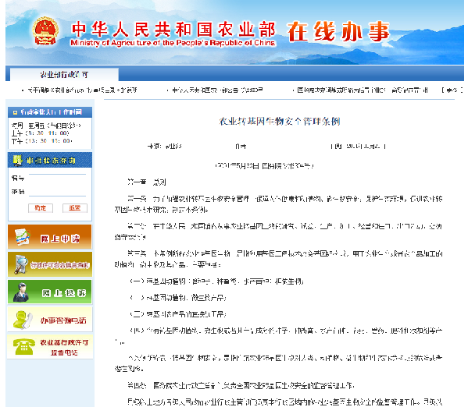Image resolution: width=468 pixels, height=407 pixels.
Task: Open the 办事咨询电话 consultation phone banner
Action: click(50, 320)
